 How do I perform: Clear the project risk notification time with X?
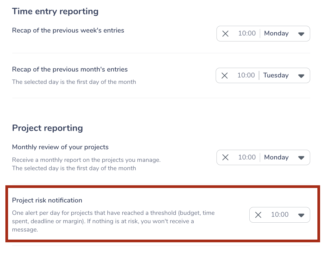coord(258,215)
